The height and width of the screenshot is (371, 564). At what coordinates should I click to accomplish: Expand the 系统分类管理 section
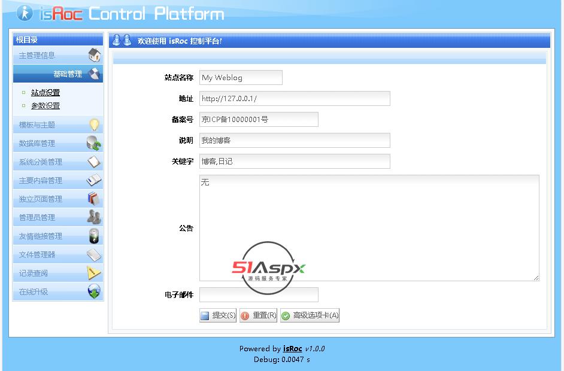click(58, 162)
